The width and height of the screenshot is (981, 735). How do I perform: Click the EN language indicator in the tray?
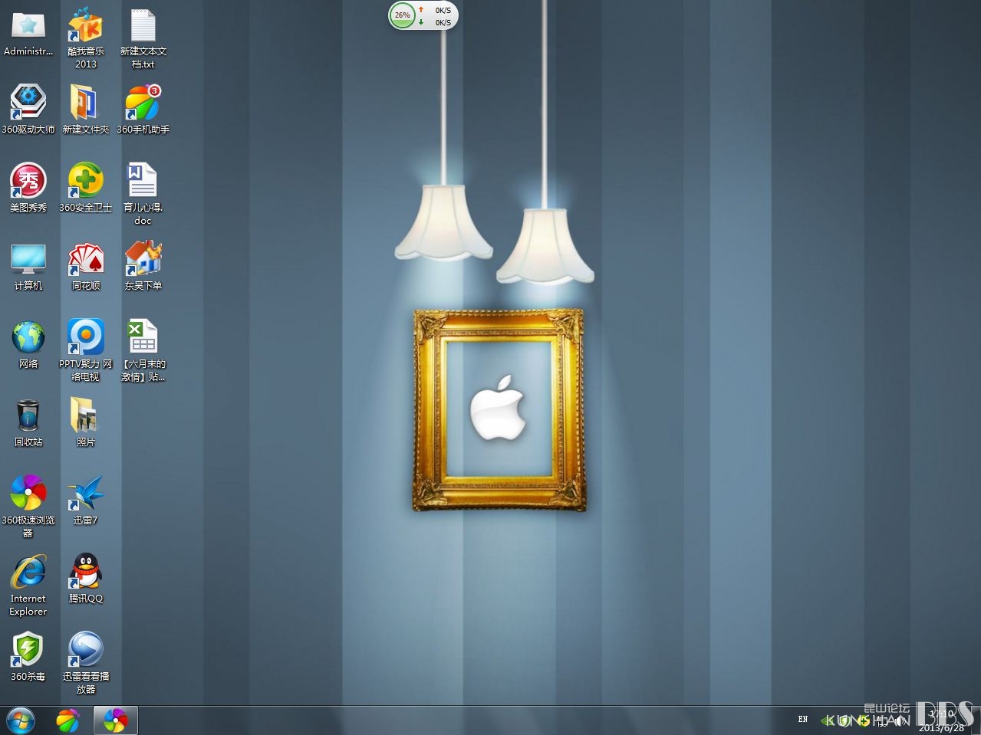point(803,719)
